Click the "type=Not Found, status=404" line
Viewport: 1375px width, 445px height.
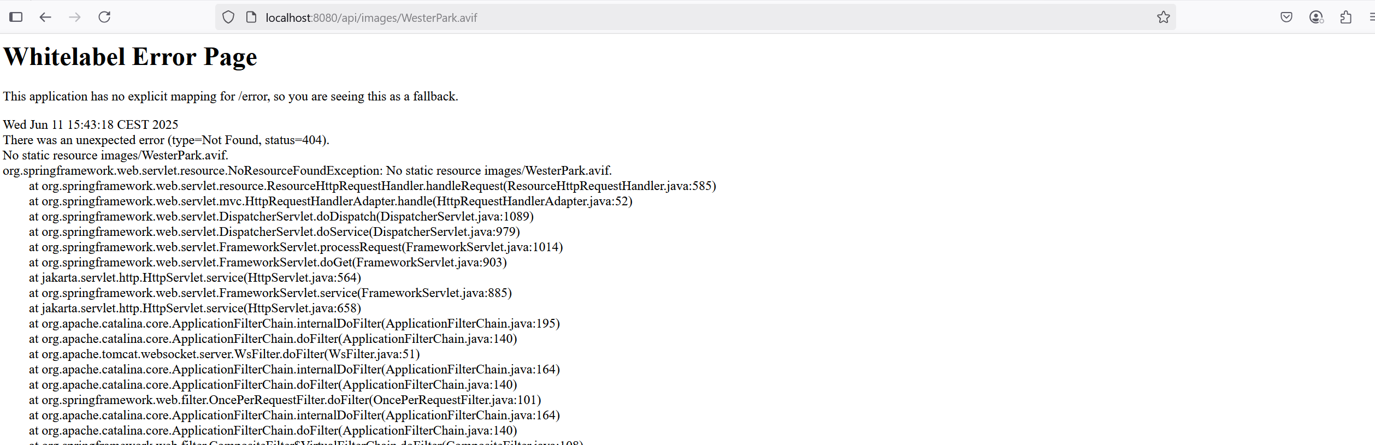[166, 140]
